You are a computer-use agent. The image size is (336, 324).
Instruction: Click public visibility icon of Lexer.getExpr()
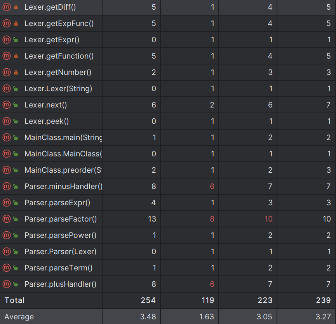coord(16,40)
